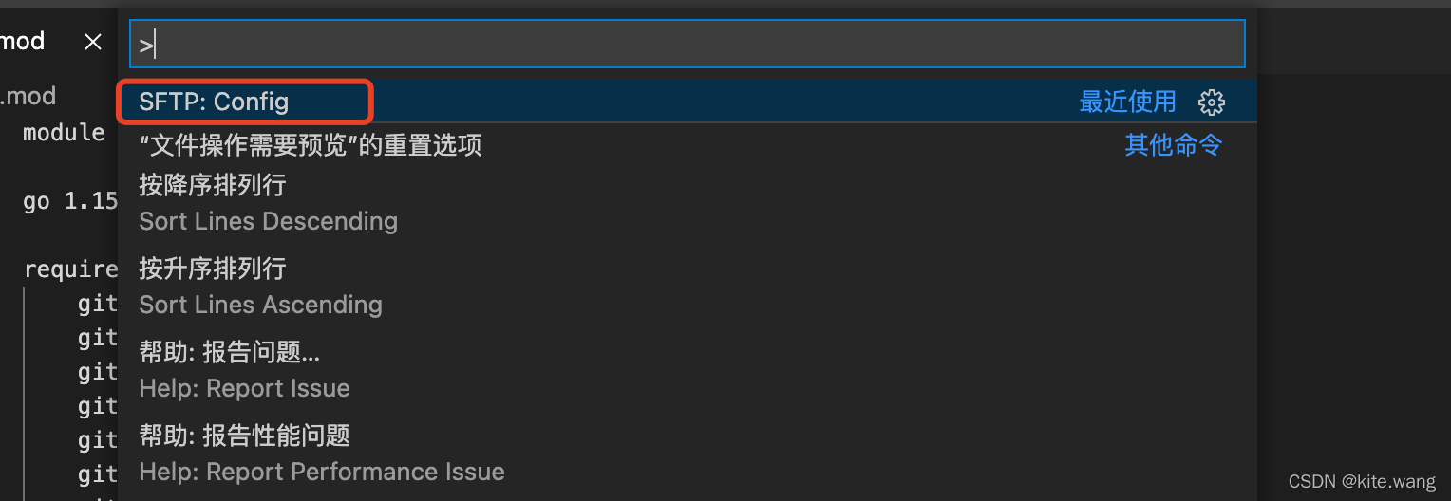The height and width of the screenshot is (501, 1451).
Task: Click the ">" prefix in command input
Action: point(145,45)
